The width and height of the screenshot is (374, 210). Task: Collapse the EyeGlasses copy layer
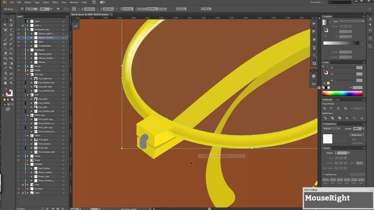[27, 30]
